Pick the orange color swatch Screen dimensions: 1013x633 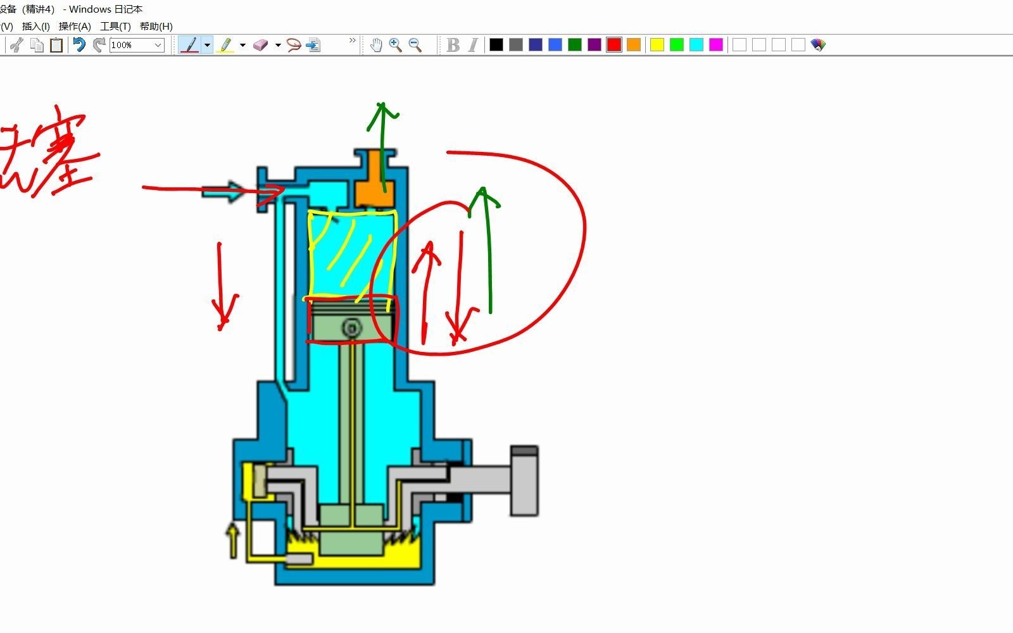(634, 45)
